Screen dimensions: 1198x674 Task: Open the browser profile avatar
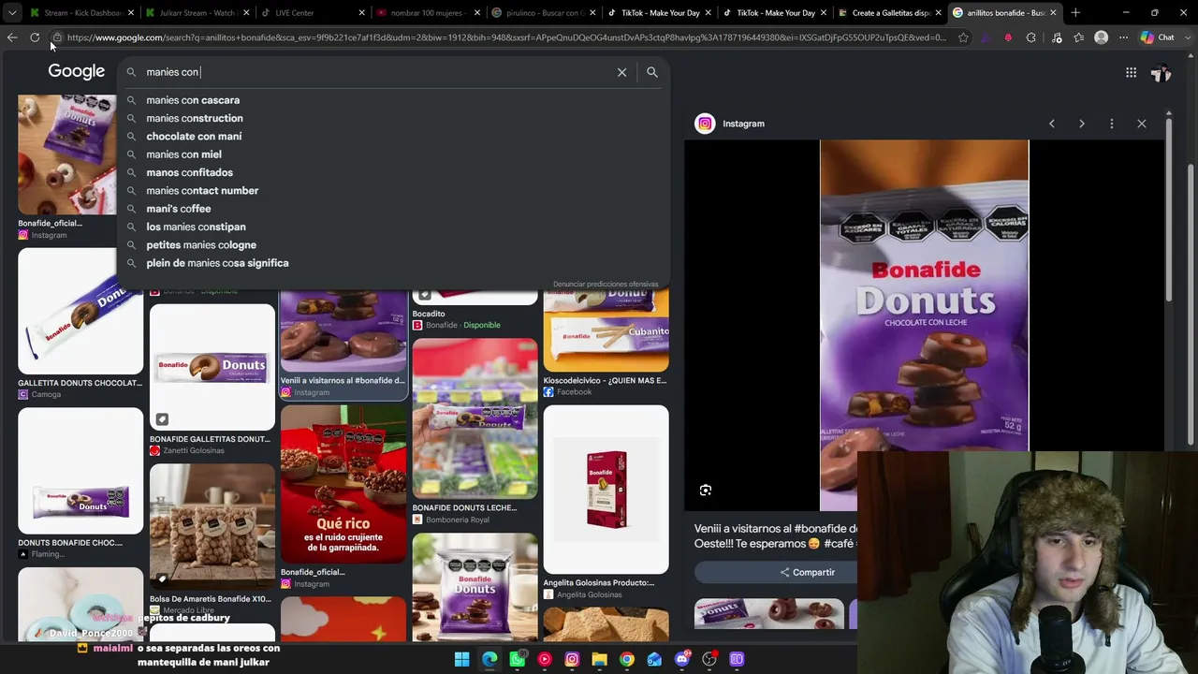pyautogui.click(x=1102, y=37)
